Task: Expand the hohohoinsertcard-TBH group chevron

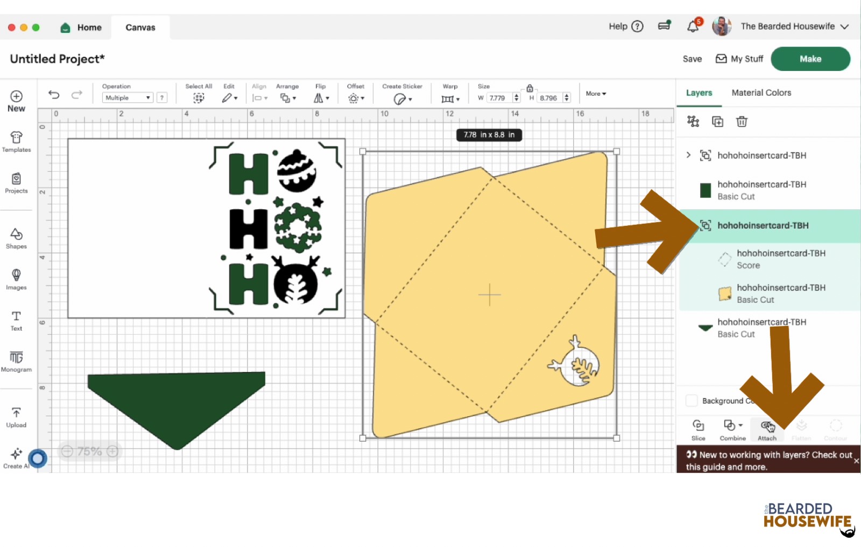Action: tap(689, 155)
